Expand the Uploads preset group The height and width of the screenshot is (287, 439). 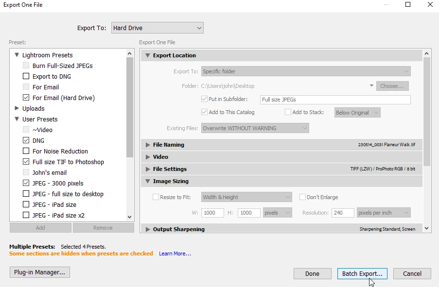pos(17,108)
